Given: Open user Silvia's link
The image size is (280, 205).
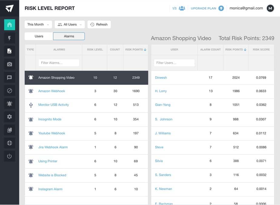Looking at the screenshot, I should (159, 161).
